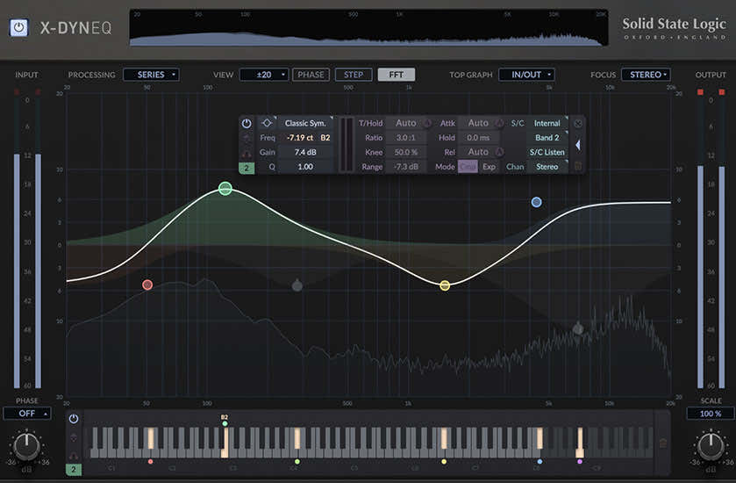Click the keyboard strip headphones icon
Viewport: 736px width, 483px height.
[x=74, y=455]
